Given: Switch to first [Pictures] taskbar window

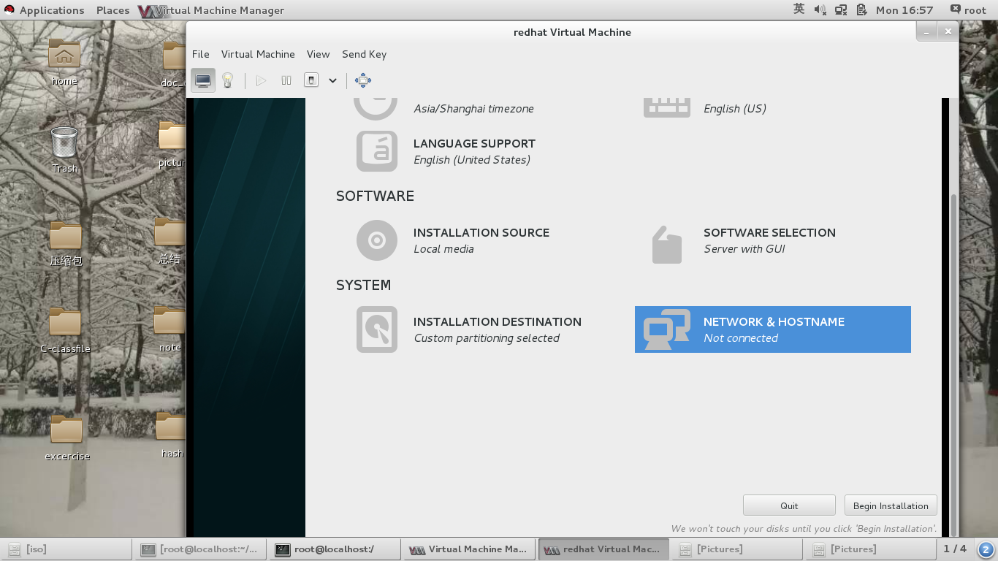Looking at the screenshot, I should 736,549.
